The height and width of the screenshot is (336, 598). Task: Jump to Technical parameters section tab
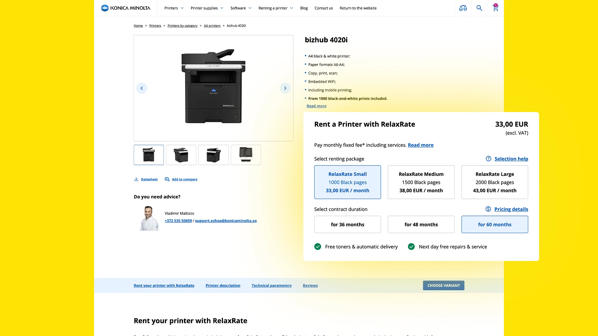click(x=271, y=285)
